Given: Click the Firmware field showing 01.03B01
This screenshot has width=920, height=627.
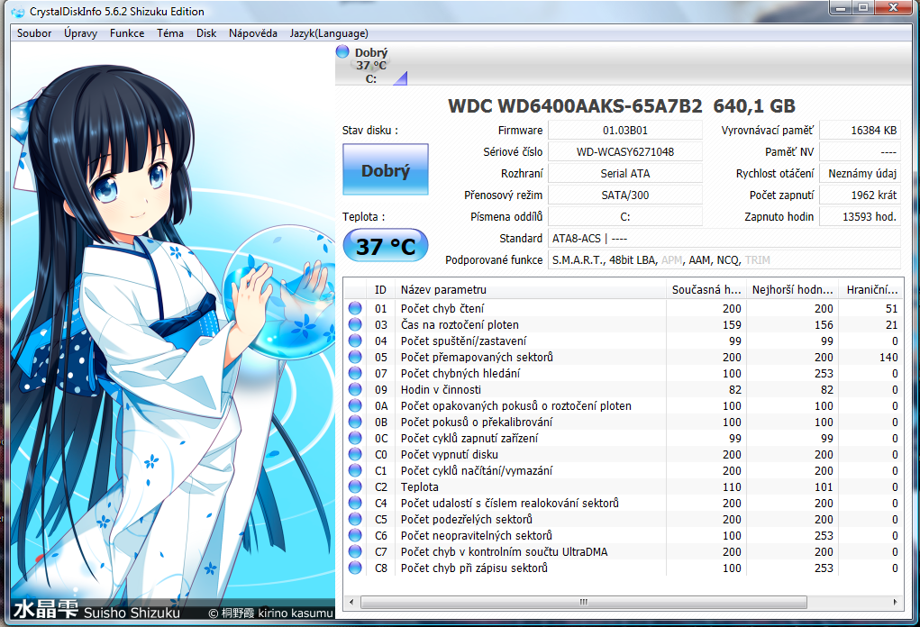Looking at the screenshot, I should (624, 131).
